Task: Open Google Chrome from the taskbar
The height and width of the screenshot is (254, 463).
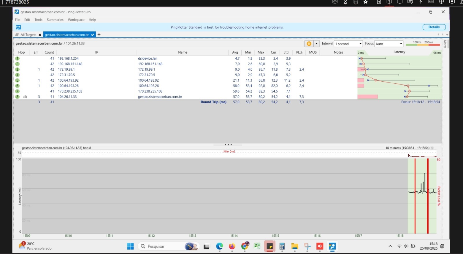Action: [x=245, y=246]
